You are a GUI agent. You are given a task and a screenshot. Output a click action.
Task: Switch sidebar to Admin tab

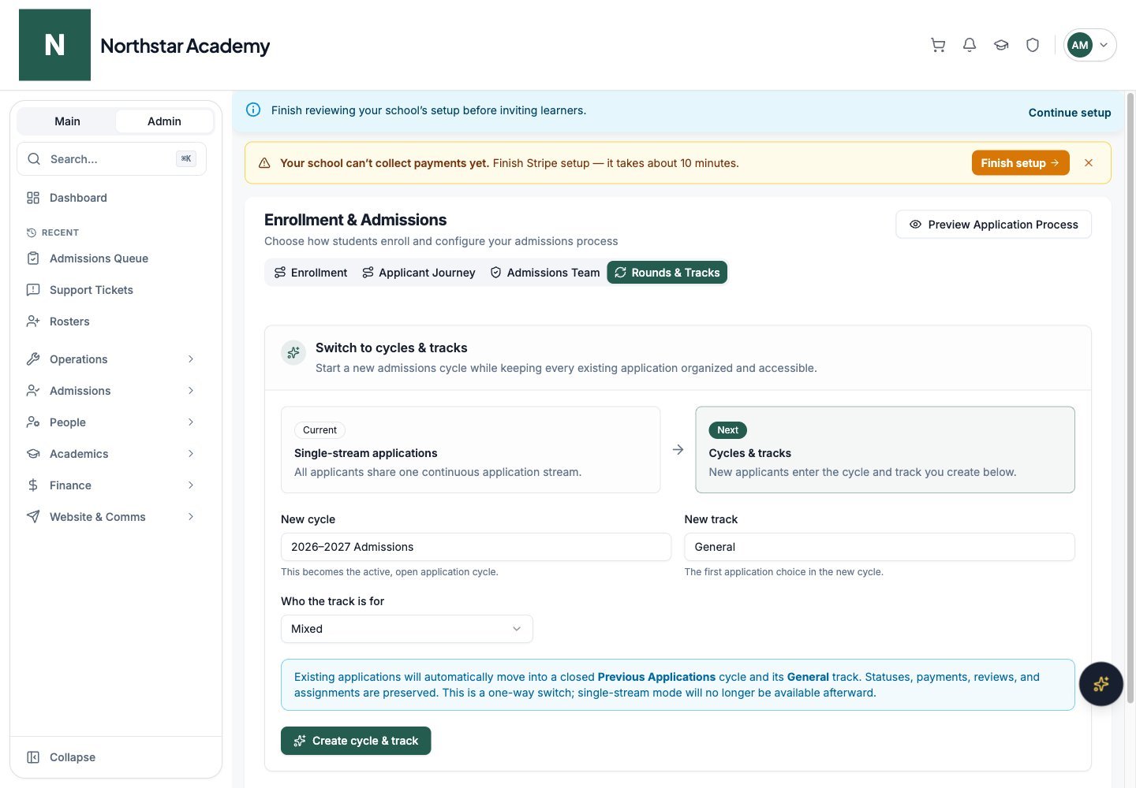click(164, 121)
